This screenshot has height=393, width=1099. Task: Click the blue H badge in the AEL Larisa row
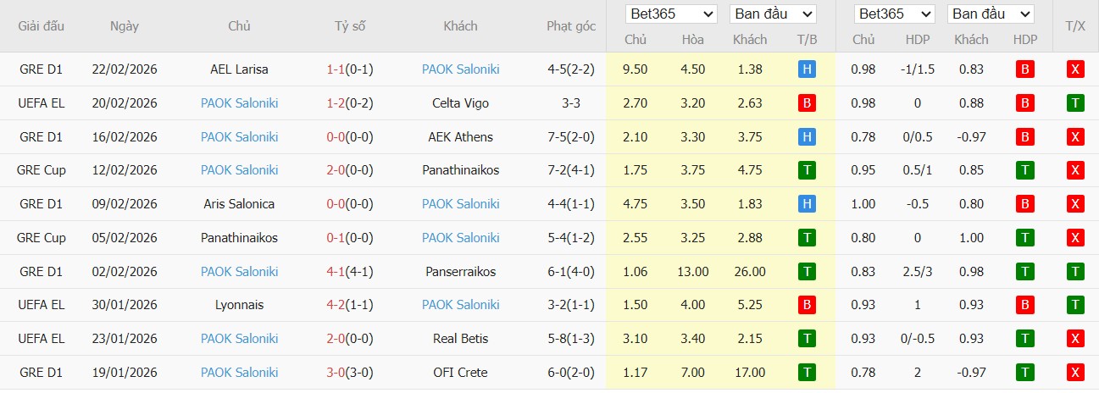[x=807, y=69]
